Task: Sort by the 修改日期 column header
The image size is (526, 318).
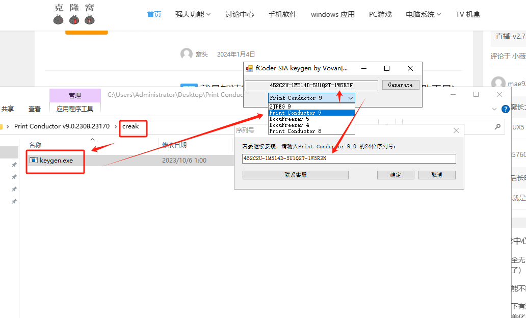Action: (x=174, y=145)
